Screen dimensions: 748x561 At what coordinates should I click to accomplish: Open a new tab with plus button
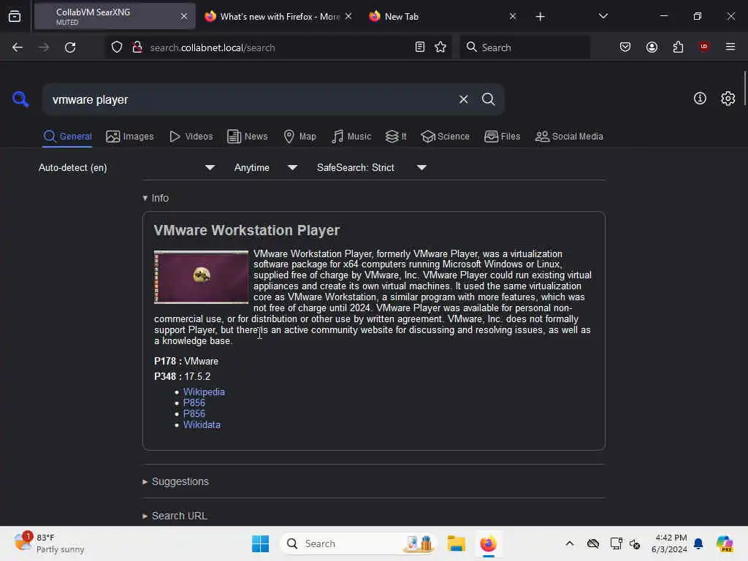[540, 17]
